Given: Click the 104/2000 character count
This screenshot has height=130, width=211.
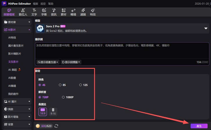Looking at the screenshot, I should pos(202,62).
